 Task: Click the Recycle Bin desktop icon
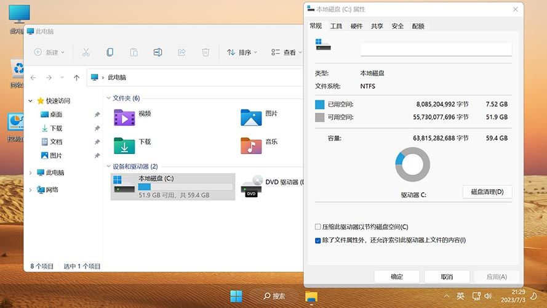[17, 73]
